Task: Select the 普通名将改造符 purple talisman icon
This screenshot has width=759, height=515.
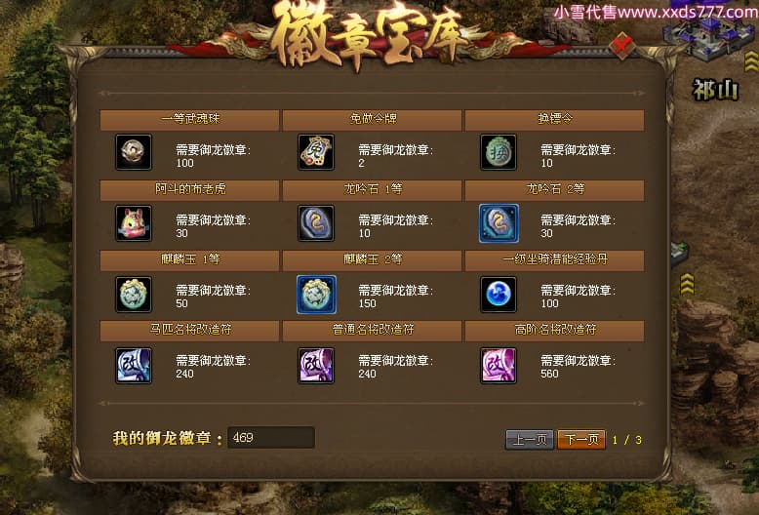Action: (316, 366)
